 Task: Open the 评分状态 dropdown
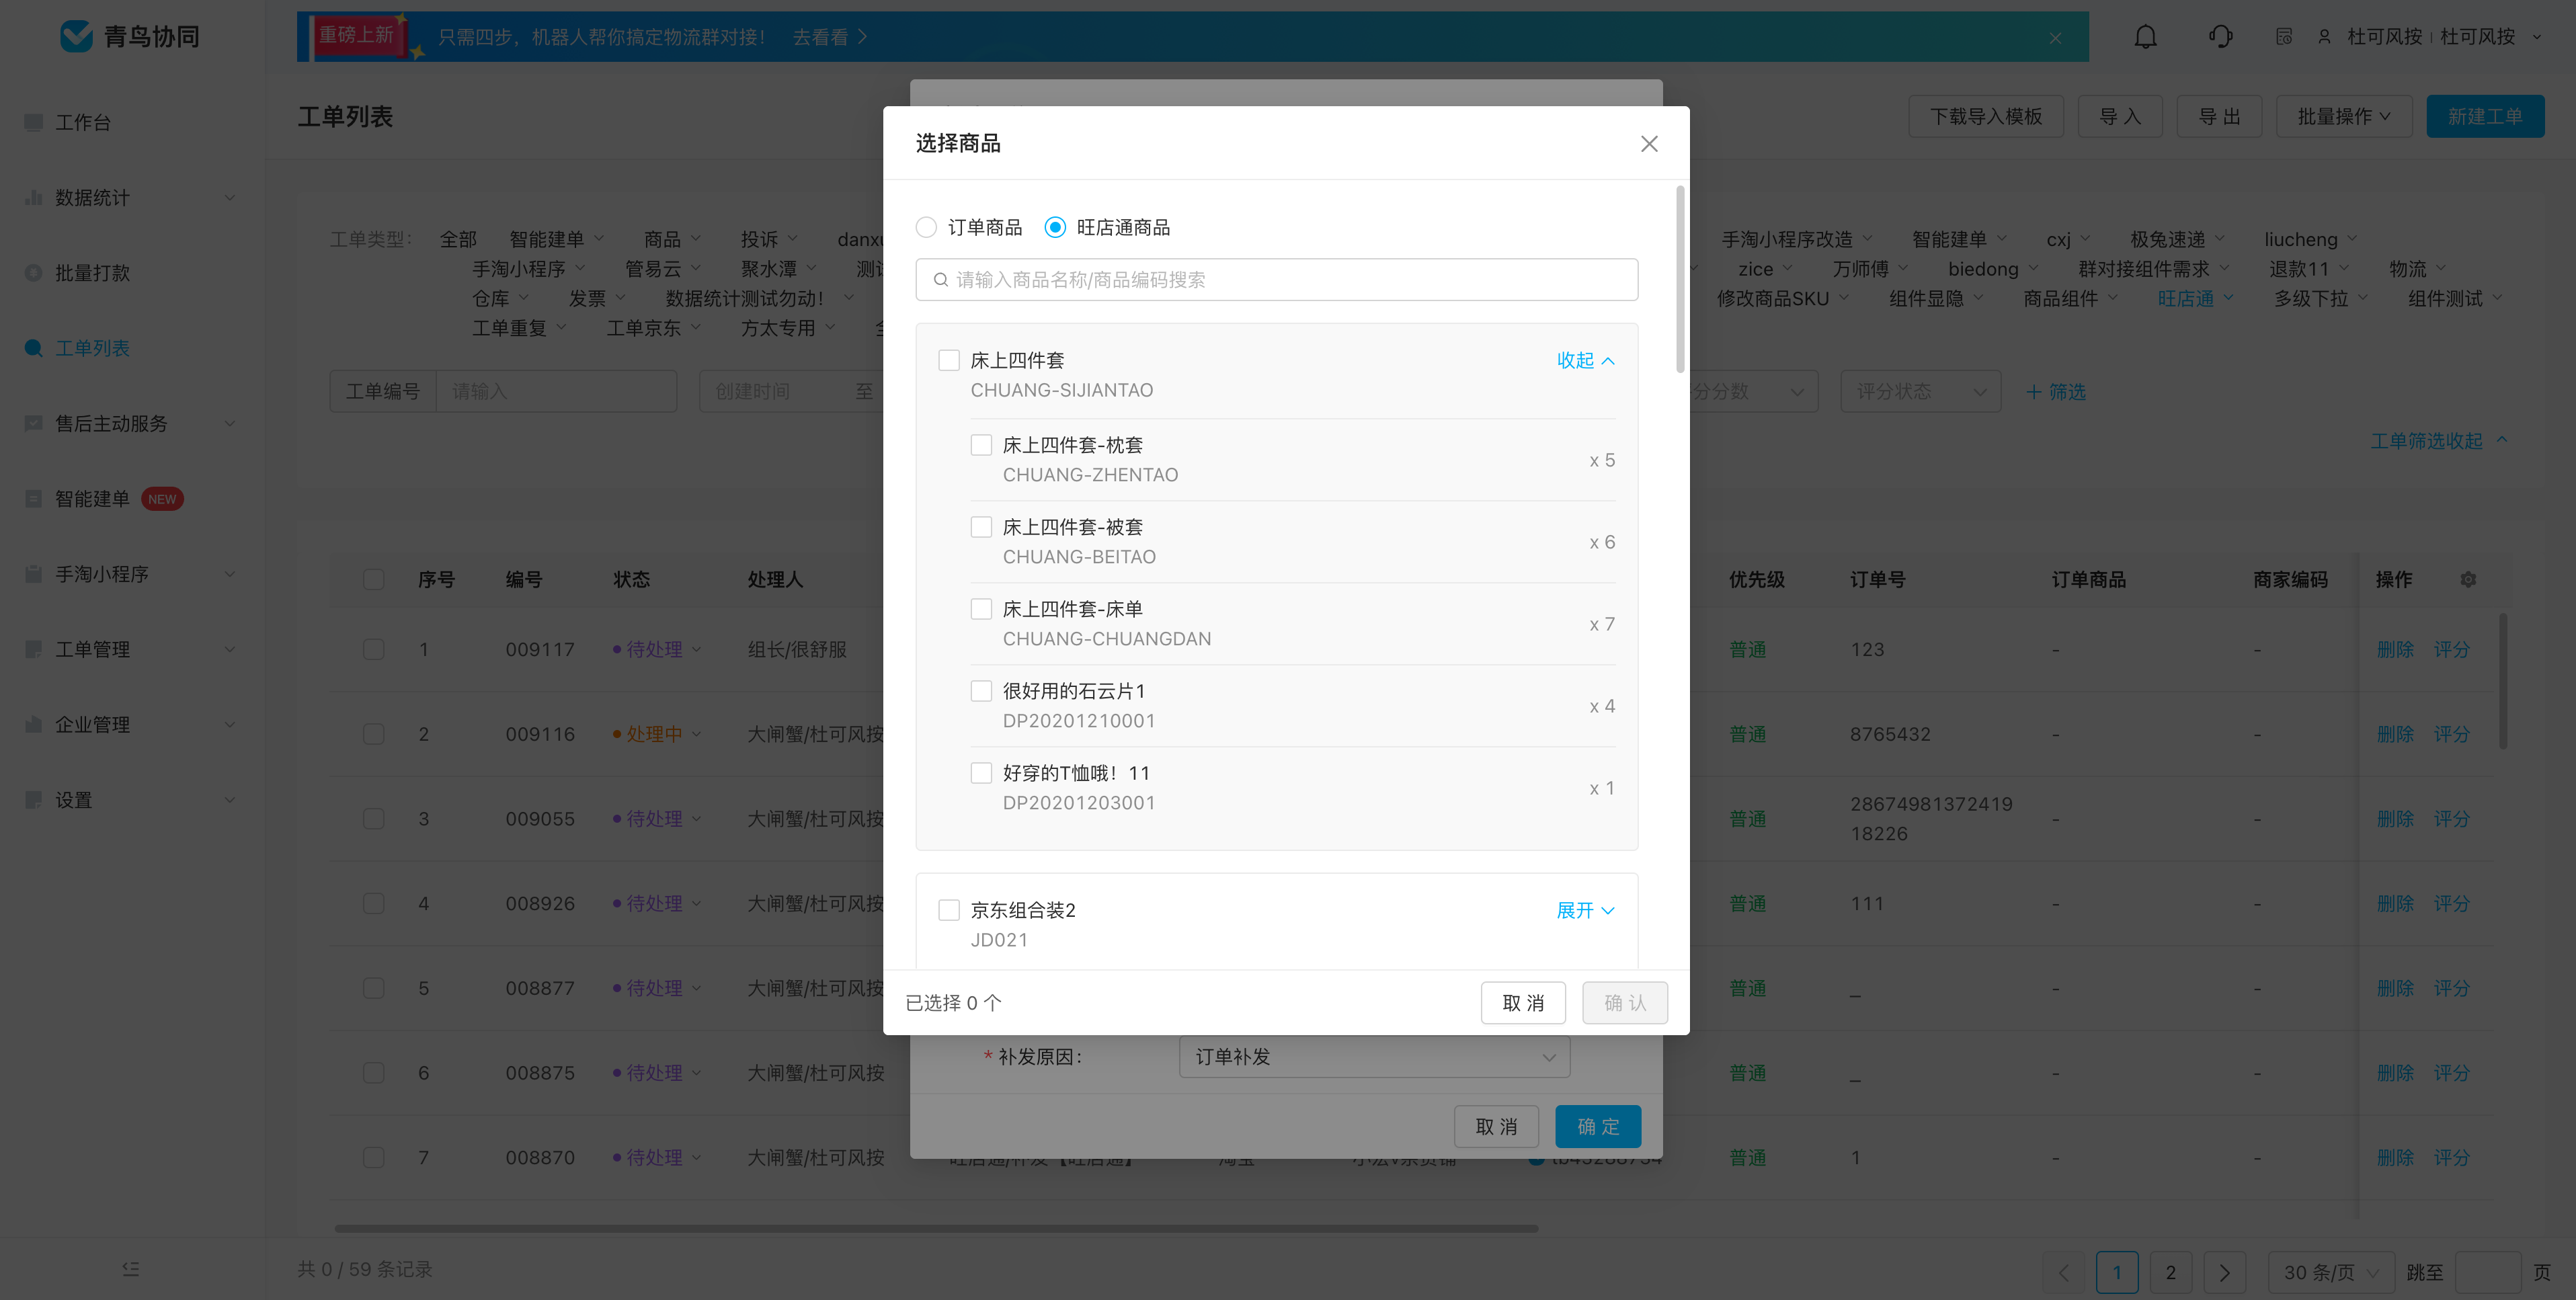coord(1920,391)
